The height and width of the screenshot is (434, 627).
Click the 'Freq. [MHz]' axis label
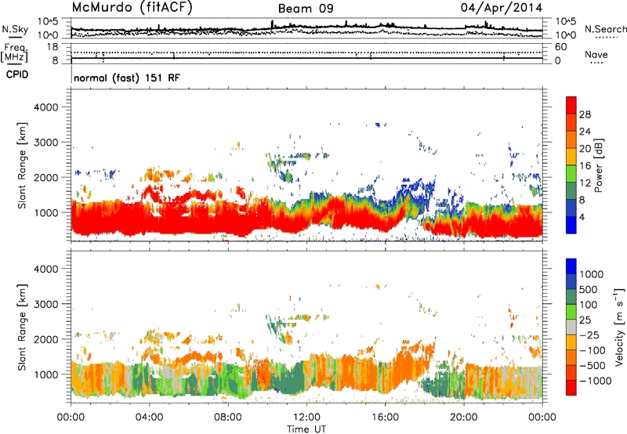(15, 53)
